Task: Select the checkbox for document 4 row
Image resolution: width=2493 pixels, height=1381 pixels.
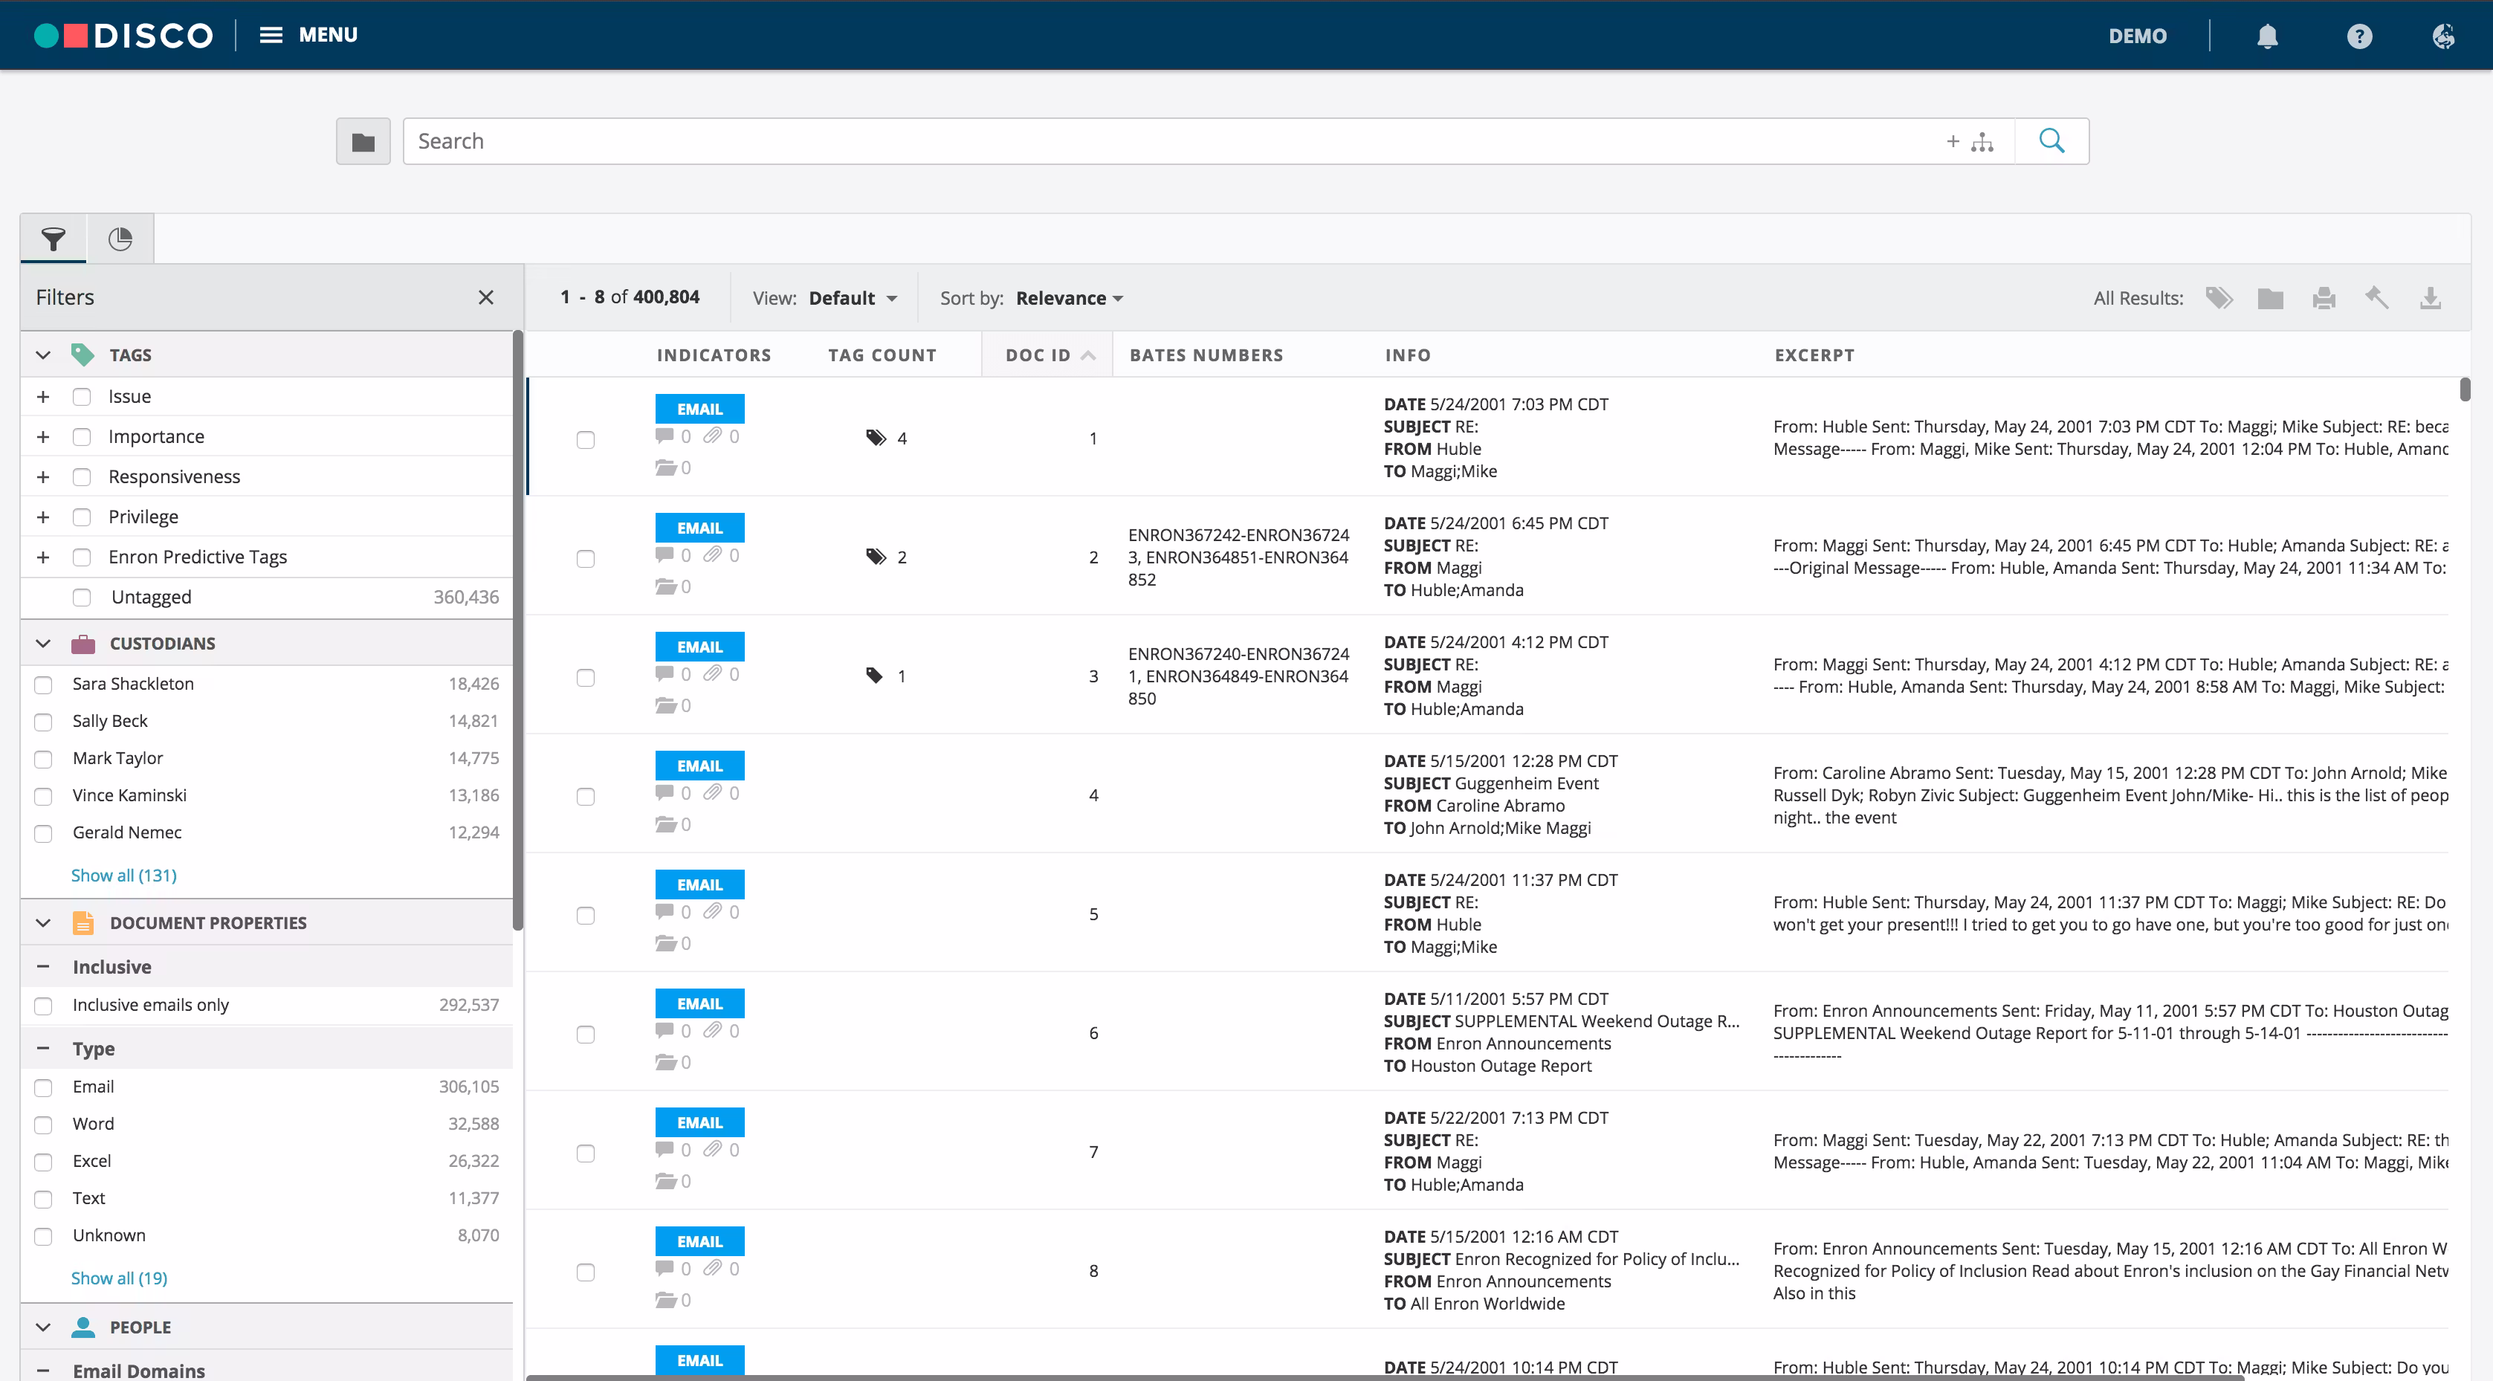Action: click(586, 797)
